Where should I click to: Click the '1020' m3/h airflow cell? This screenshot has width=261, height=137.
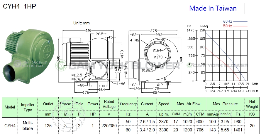point(187,122)
